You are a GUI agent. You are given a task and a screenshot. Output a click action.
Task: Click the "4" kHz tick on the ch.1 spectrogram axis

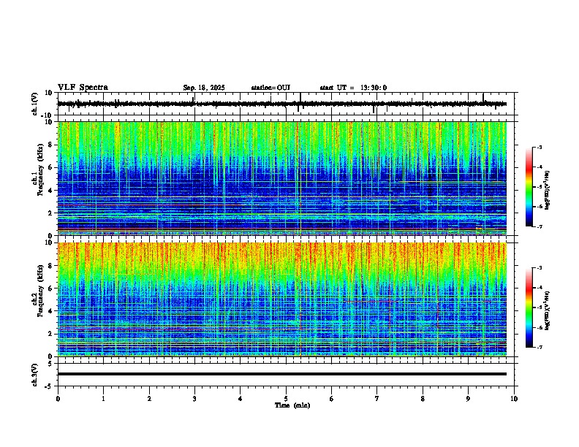coord(50,191)
